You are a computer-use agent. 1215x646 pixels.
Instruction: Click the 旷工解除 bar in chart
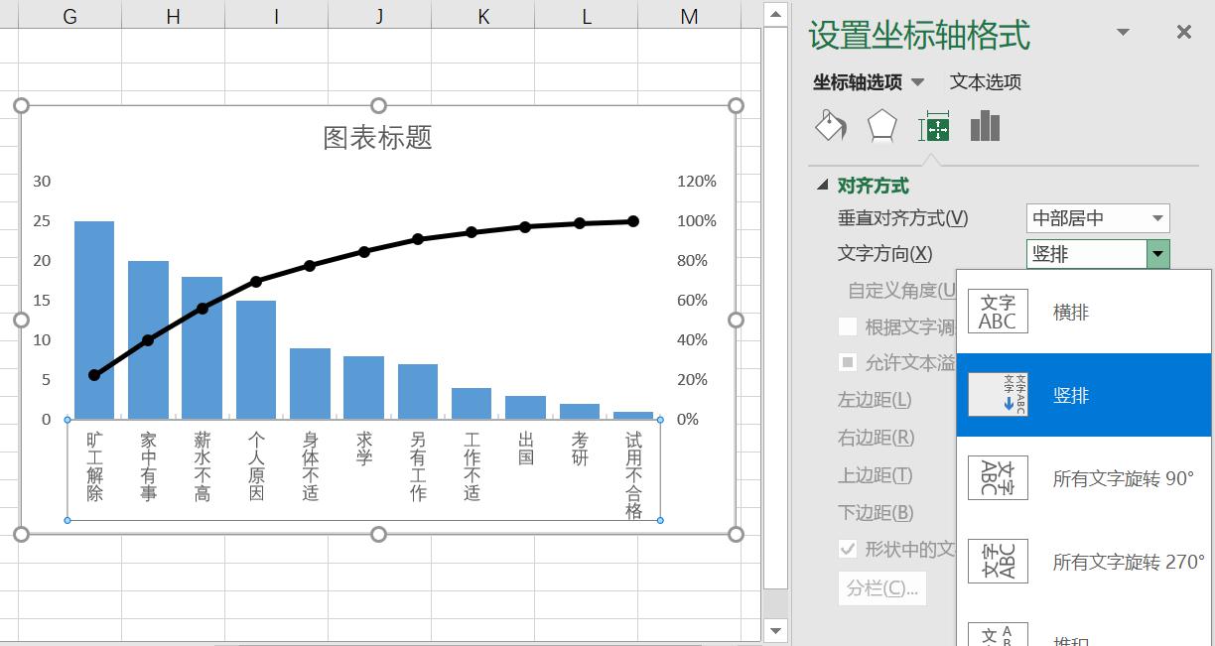click(94, 320)
